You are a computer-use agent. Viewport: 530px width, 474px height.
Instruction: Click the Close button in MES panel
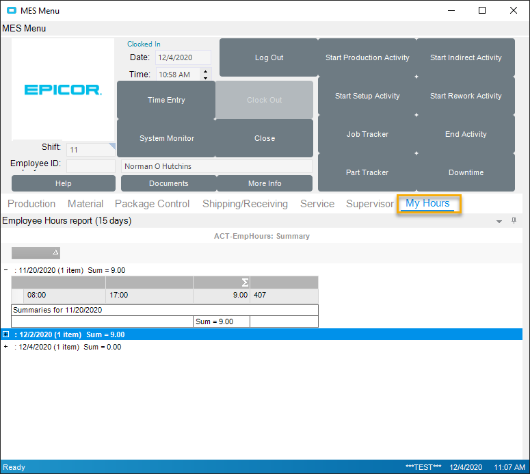click(265, 138)
